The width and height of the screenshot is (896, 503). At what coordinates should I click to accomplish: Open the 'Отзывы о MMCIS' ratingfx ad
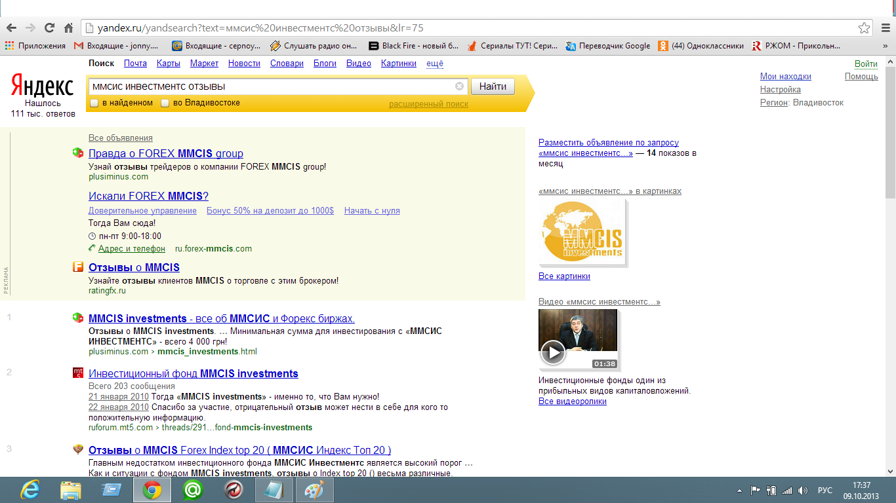[x=134, y=268]
